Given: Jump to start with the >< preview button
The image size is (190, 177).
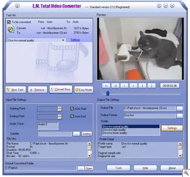Looking at the screenshot, I should click(106, 86).
